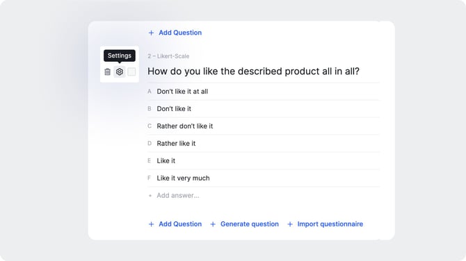466x261 pixels.
Task: Click the square icon beside the gear
Action: click(131, 71)
